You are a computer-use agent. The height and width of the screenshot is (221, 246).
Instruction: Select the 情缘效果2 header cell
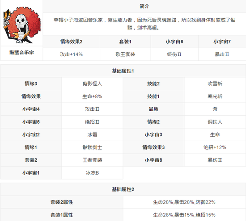click(x=72, y=42)
